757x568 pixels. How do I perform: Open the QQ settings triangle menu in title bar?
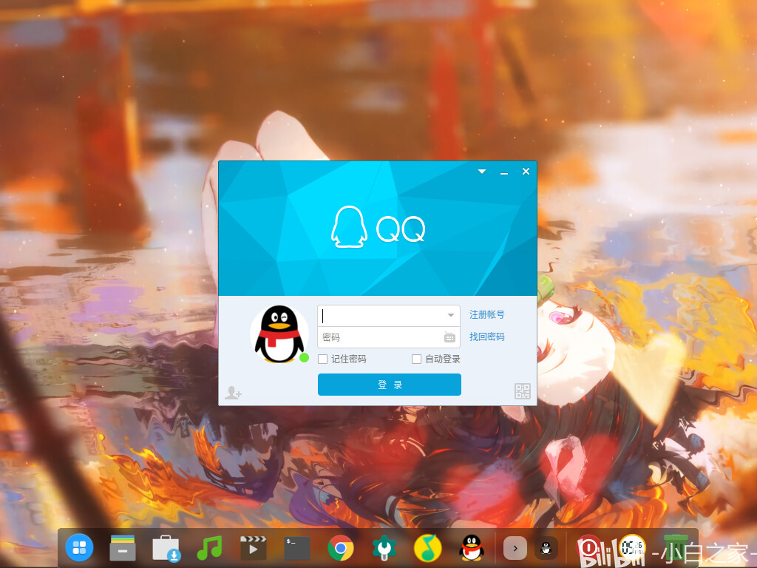pyautogui.click(x=482, y=172)
